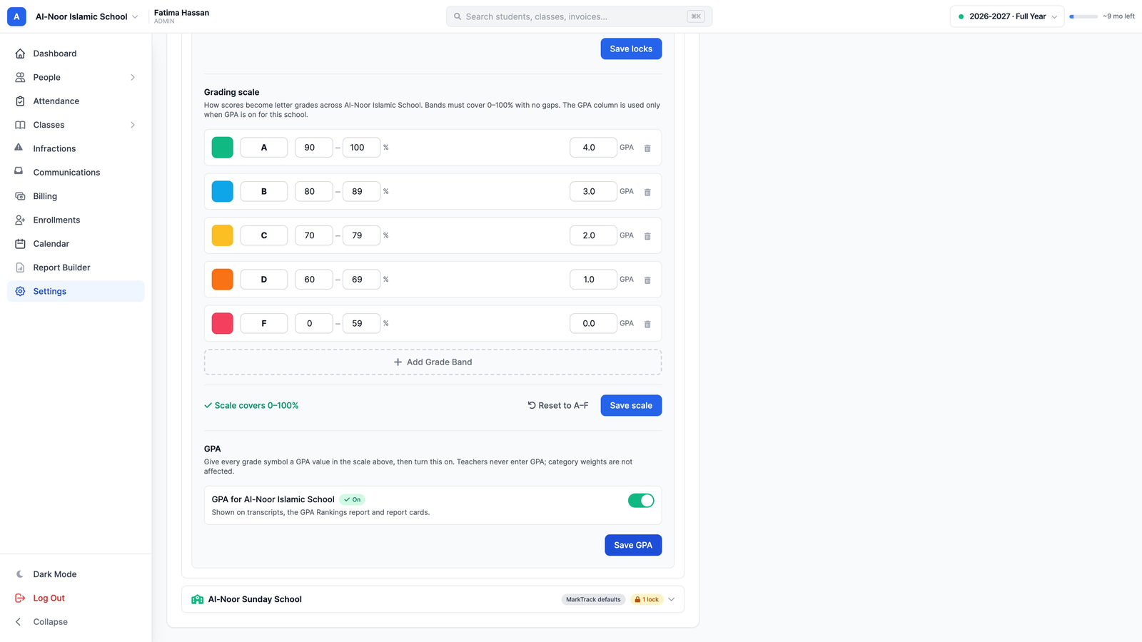Open Enrollments in the sidebar
Screen dimensions: 1142x642
pos(76,220)
